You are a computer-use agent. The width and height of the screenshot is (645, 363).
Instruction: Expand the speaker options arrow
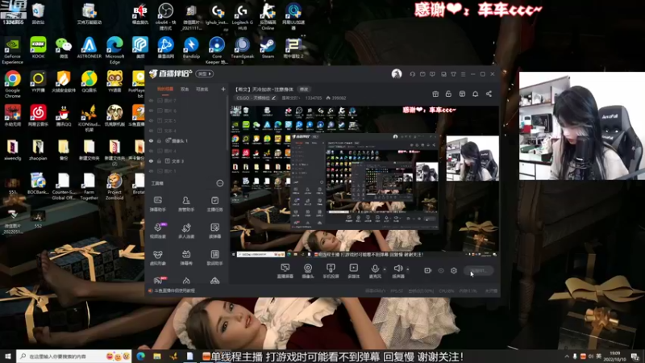[x=408, y=269]
